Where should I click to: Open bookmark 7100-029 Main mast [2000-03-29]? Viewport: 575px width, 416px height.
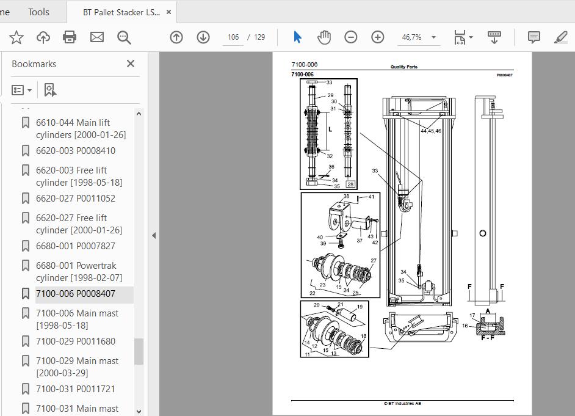[x=77, y=367]
